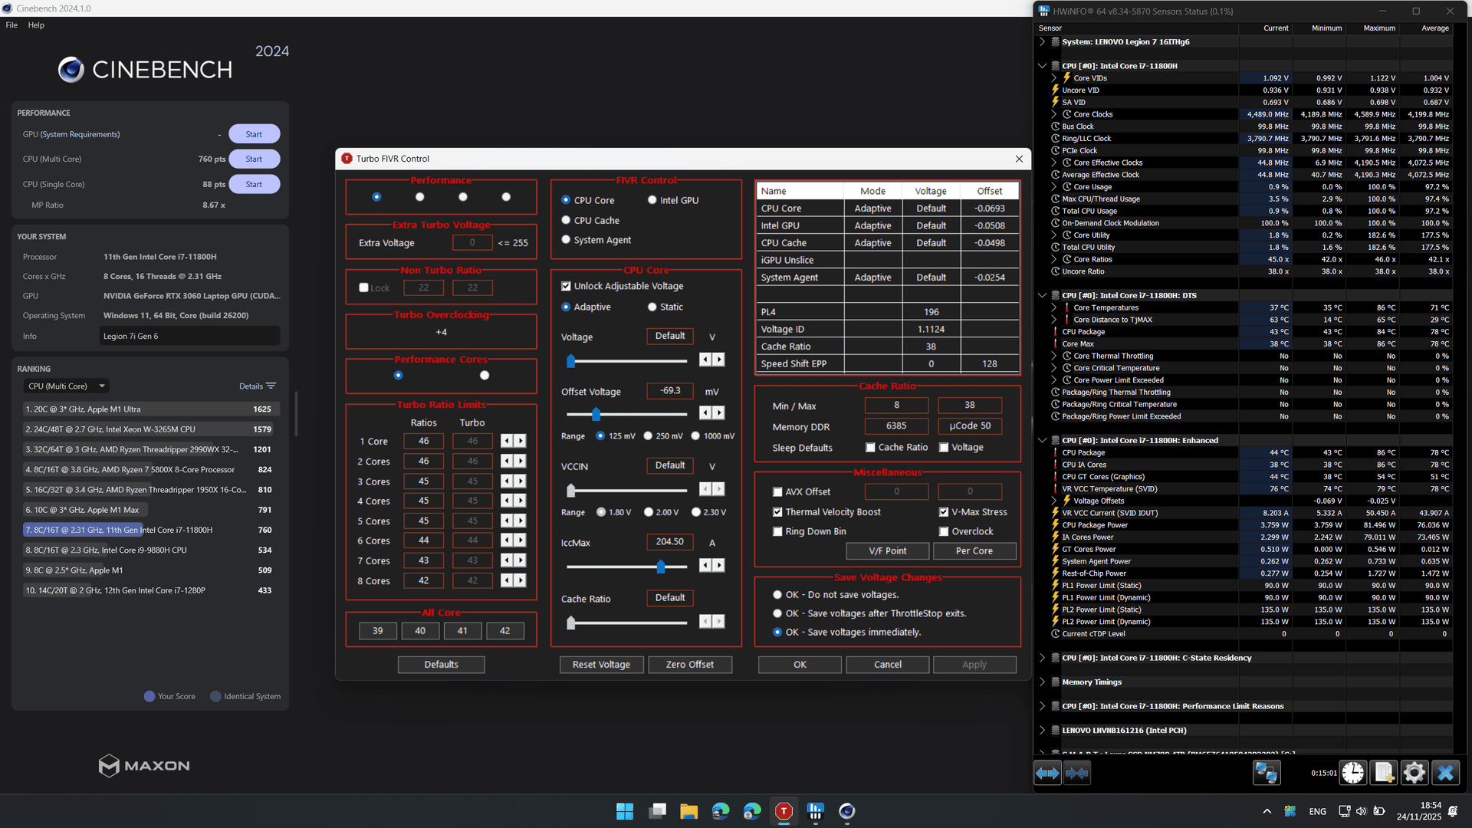This screenshot has width=1472, height=828.
Task: Reset HWiNFO clock timer icon
Action: (1353, 773)
